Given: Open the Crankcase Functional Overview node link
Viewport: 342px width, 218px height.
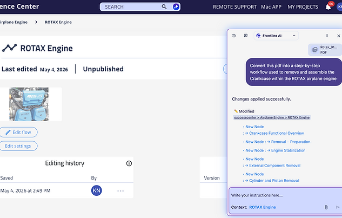Looking at the screenshot, I should point(276,133).
